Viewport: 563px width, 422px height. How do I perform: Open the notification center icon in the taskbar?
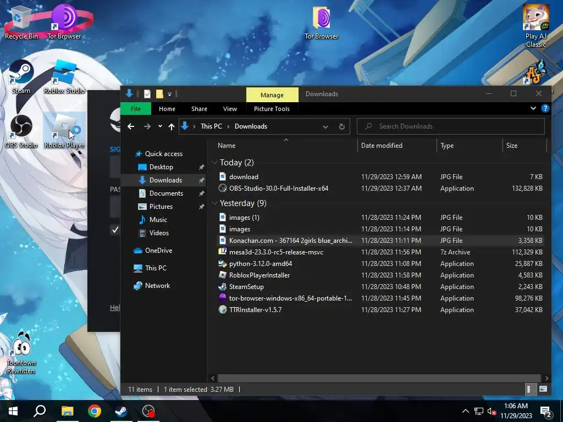click(x=546, y=411)
